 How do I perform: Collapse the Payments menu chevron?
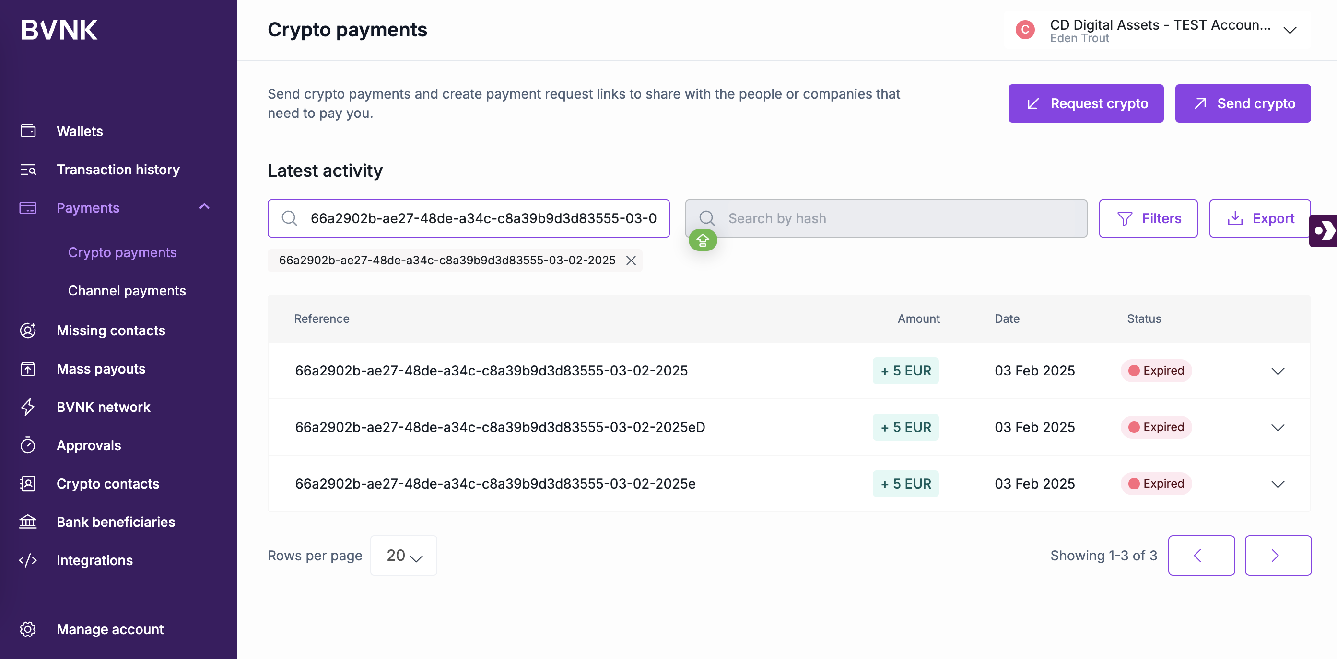coord(204,206)
